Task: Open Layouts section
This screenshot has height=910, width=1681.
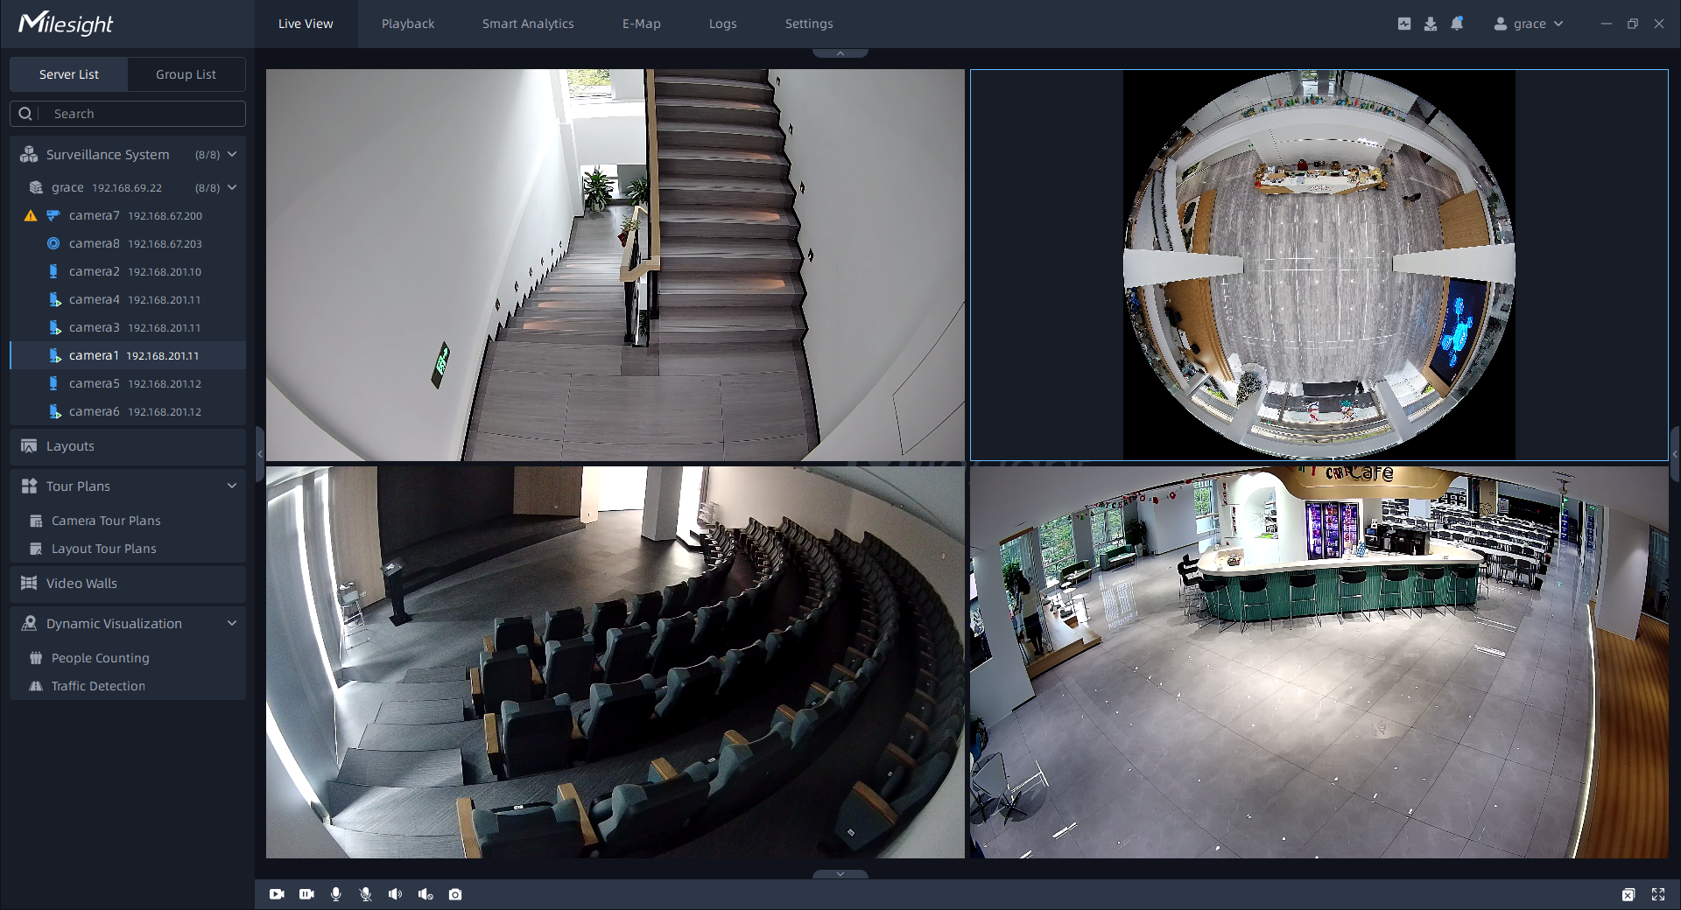Action: click(128, 446)
